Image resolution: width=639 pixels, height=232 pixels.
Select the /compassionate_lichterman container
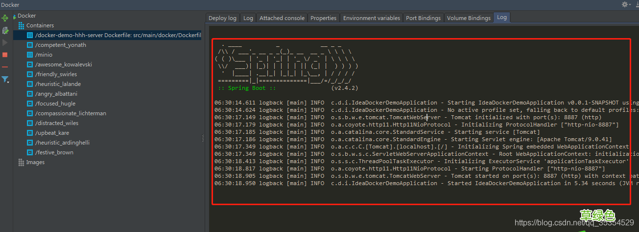point(71,113)
